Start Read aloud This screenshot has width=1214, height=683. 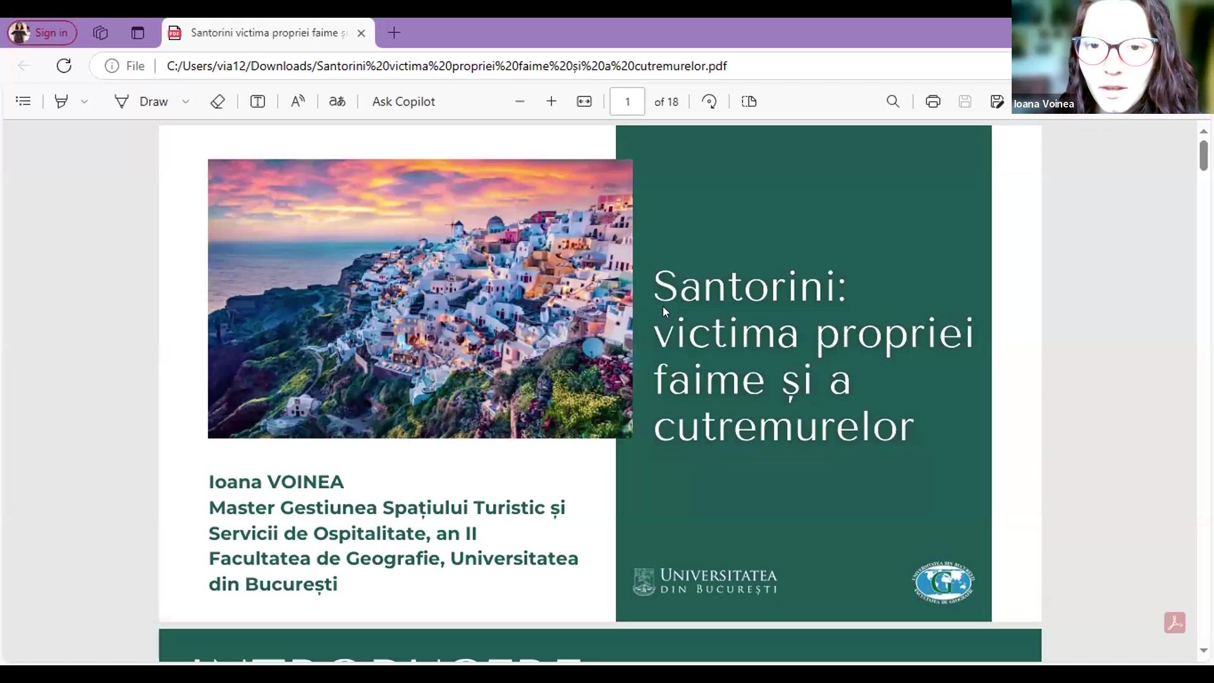tap(298, 101)
